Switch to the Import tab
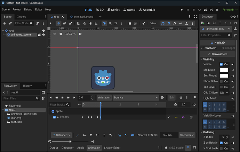Image resolution: width=240 pixels, height=152 pixels. coord(22,17)
